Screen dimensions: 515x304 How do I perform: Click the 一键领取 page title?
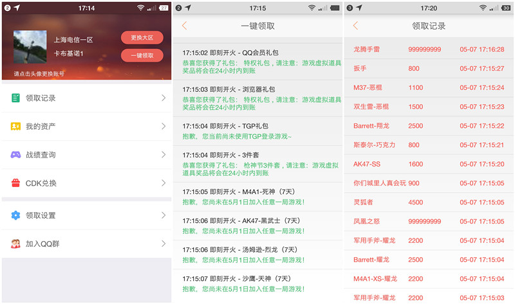258,26
